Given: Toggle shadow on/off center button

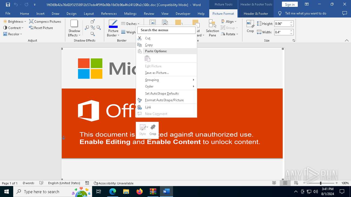Looking at the screenshot, I should tap(93, 28).
